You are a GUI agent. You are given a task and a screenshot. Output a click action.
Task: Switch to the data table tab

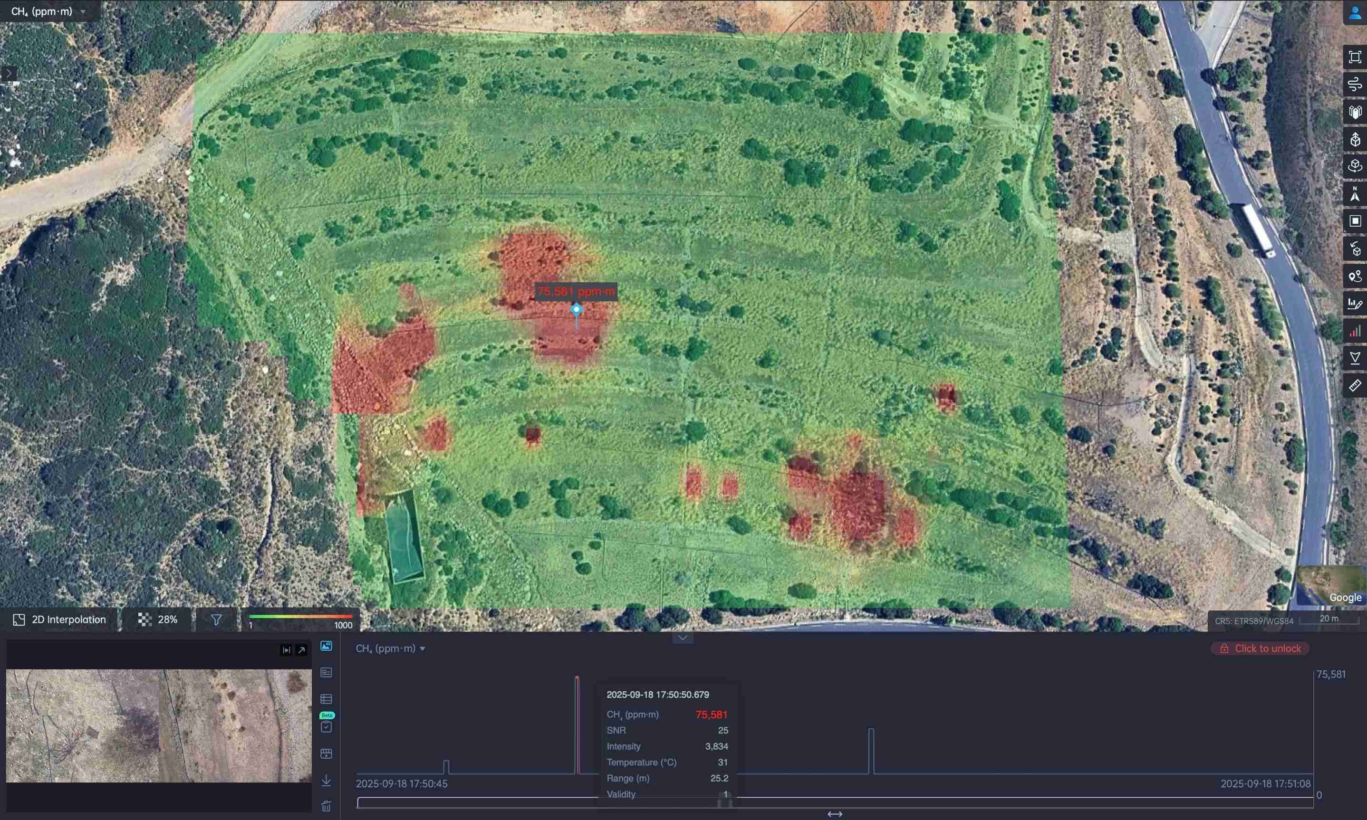click(x=326, y=699)
